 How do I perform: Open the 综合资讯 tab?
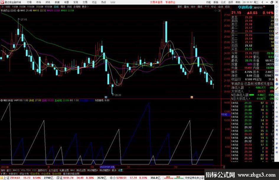pyautogui.click(x=35, y=173)
